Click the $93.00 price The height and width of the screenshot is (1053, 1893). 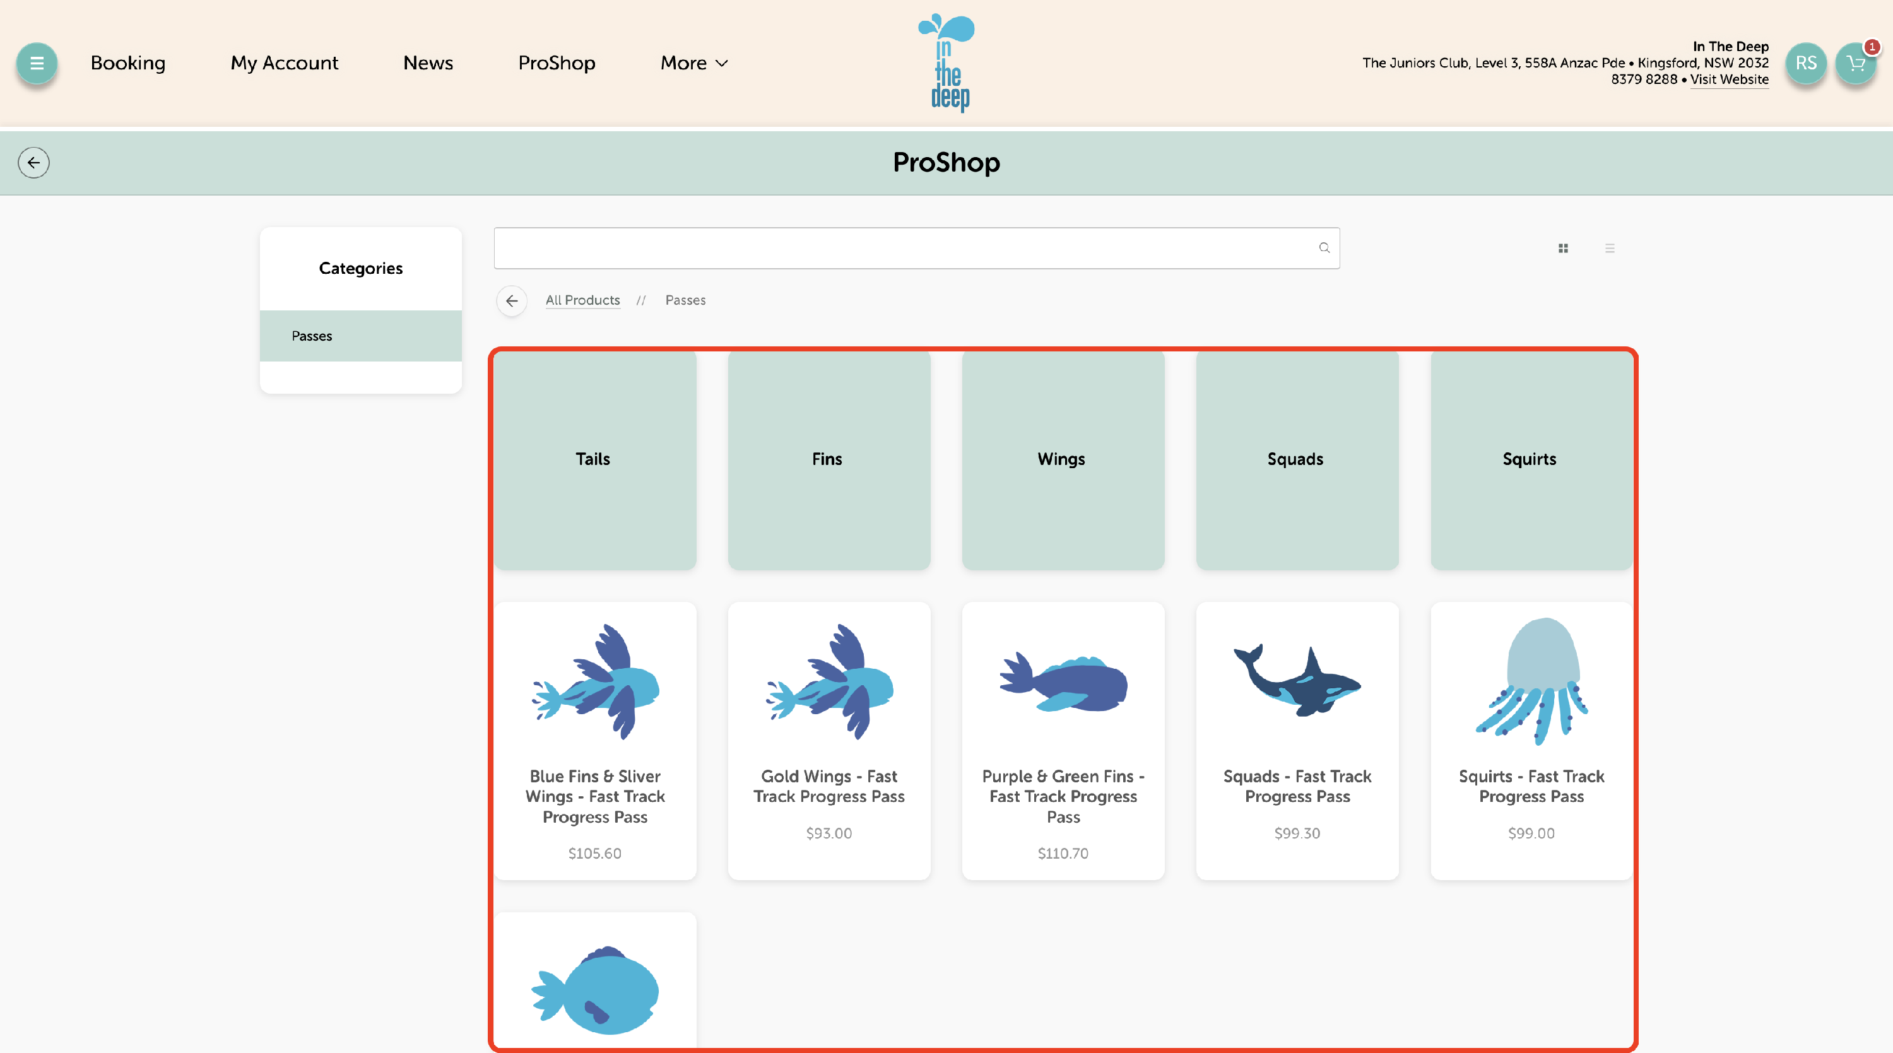pyautogui.click(x=829, y=833)
